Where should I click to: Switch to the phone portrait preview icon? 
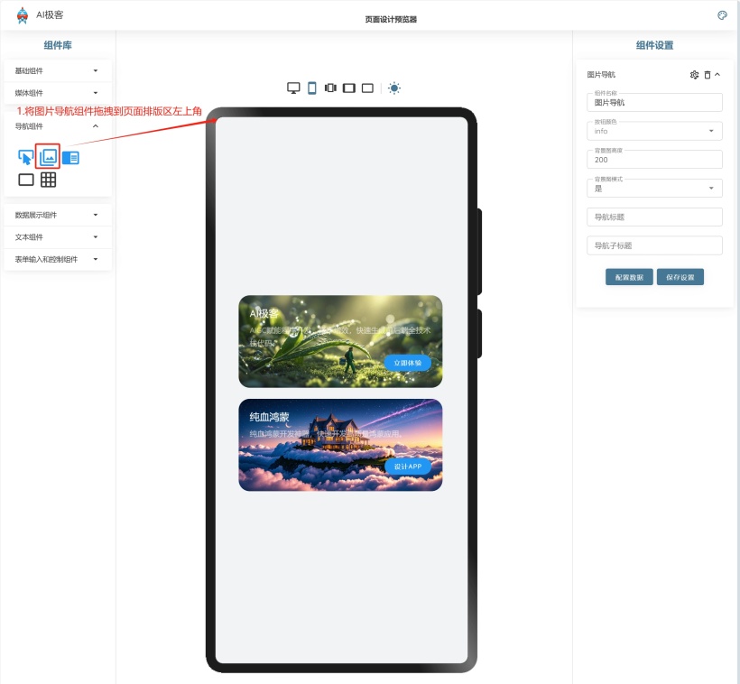312,88
